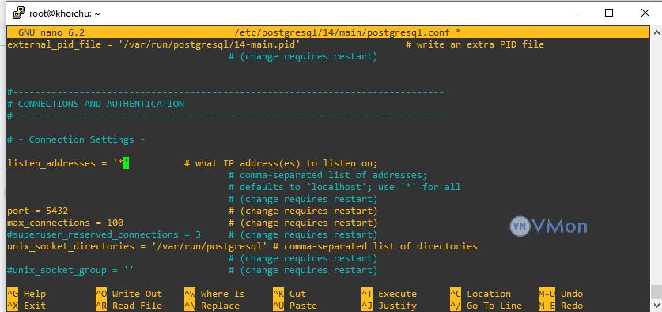Click the PuTTY icon in title bar
The image size is (662, 312).
pyautogui.click(x=18, y=13)
